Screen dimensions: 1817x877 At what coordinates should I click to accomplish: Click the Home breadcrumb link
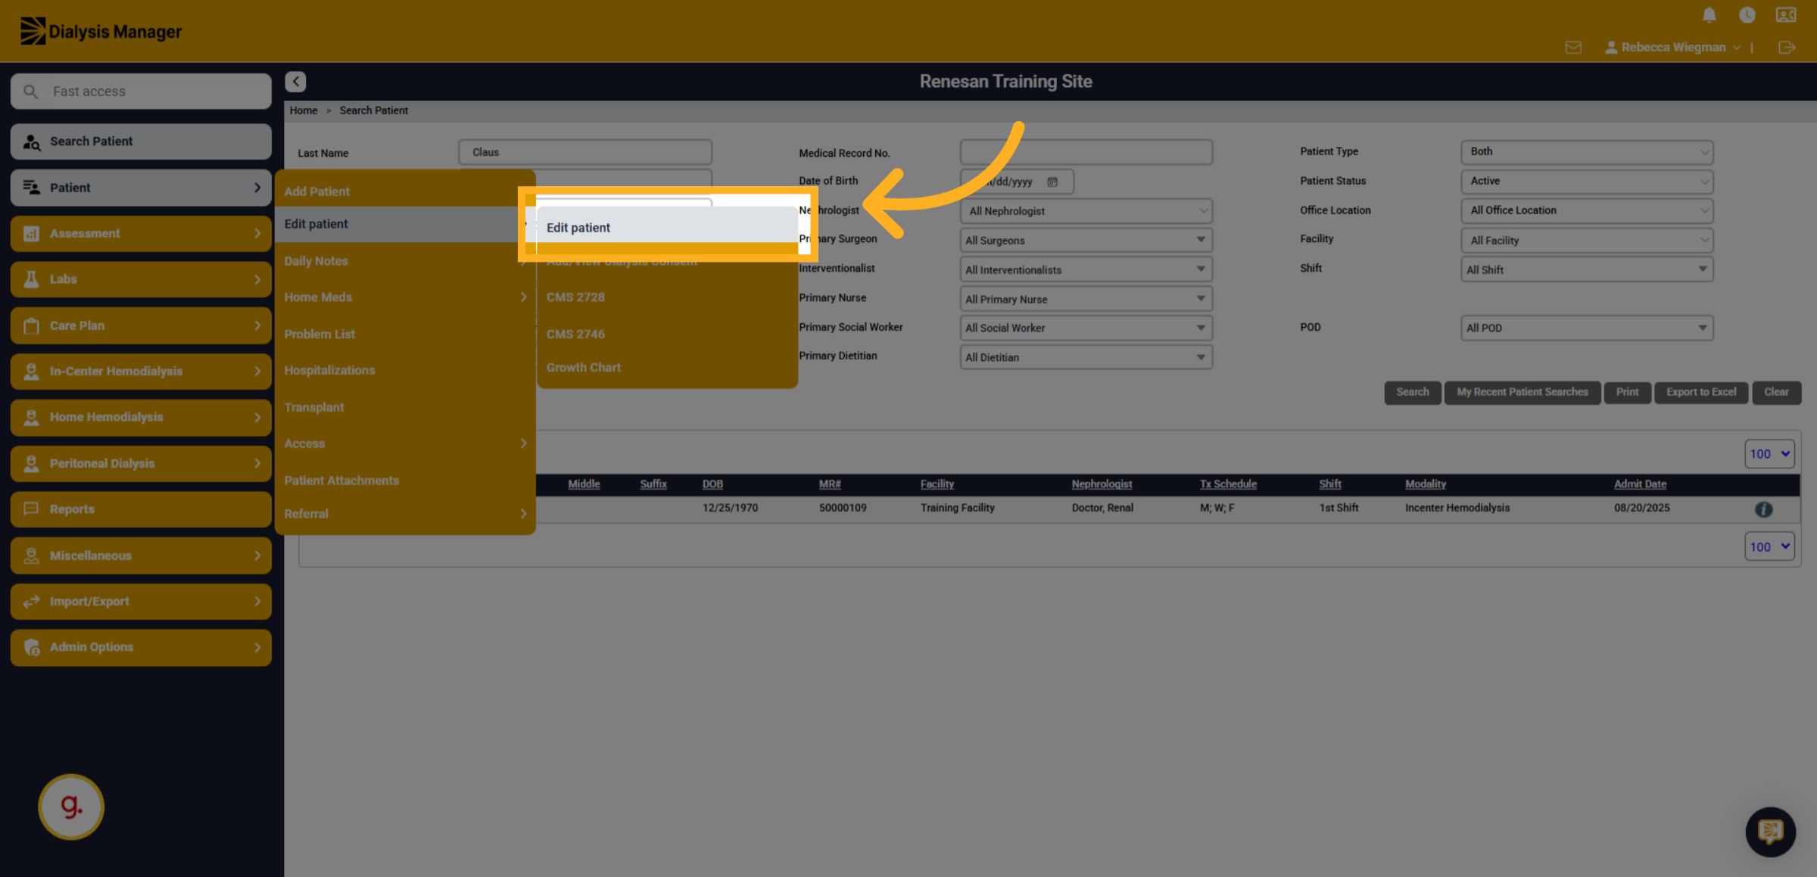[x=304, y=110]
